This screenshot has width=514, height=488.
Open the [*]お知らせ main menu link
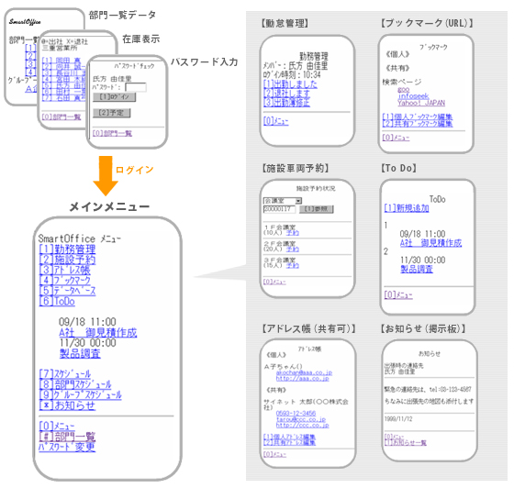tap(67, 405)
